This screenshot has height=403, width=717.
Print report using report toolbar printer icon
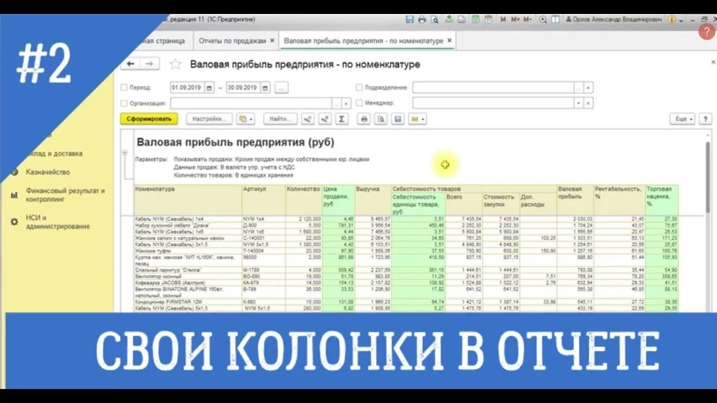(364, 119)
